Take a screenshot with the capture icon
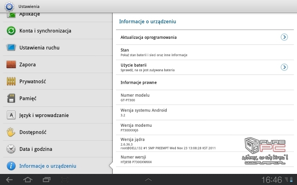 [x=65, y=180]
